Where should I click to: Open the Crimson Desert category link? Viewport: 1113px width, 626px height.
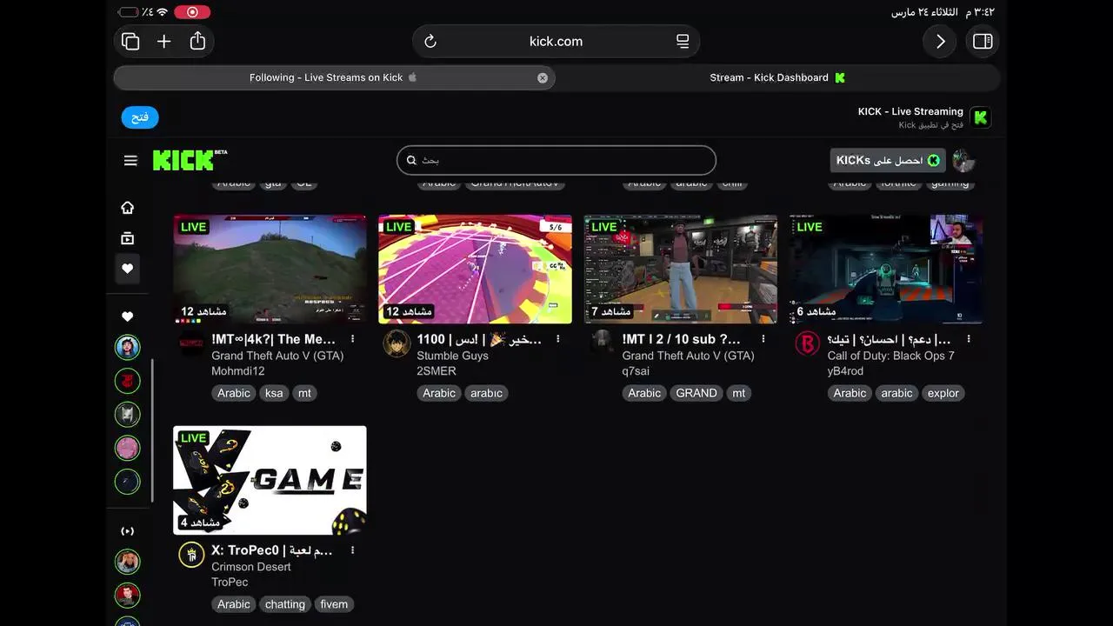(251, 567)
